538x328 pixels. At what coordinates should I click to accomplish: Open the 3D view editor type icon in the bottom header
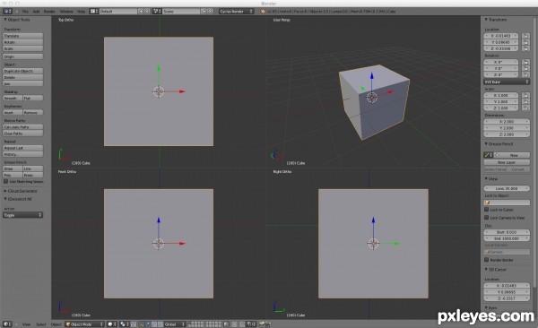(x=7, y=324)
